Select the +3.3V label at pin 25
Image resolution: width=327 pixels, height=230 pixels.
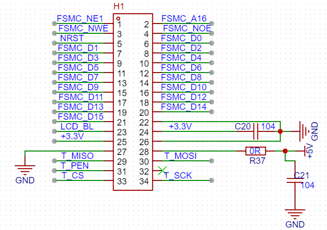72,136
